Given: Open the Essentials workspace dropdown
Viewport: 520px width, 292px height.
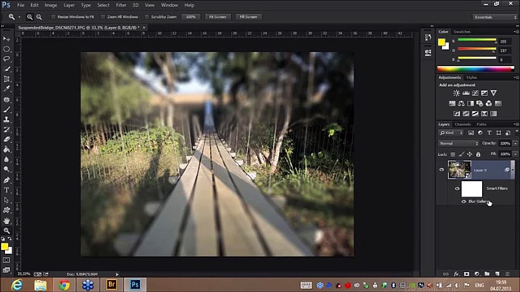Looking at the screenshot, I should [495, 17].
